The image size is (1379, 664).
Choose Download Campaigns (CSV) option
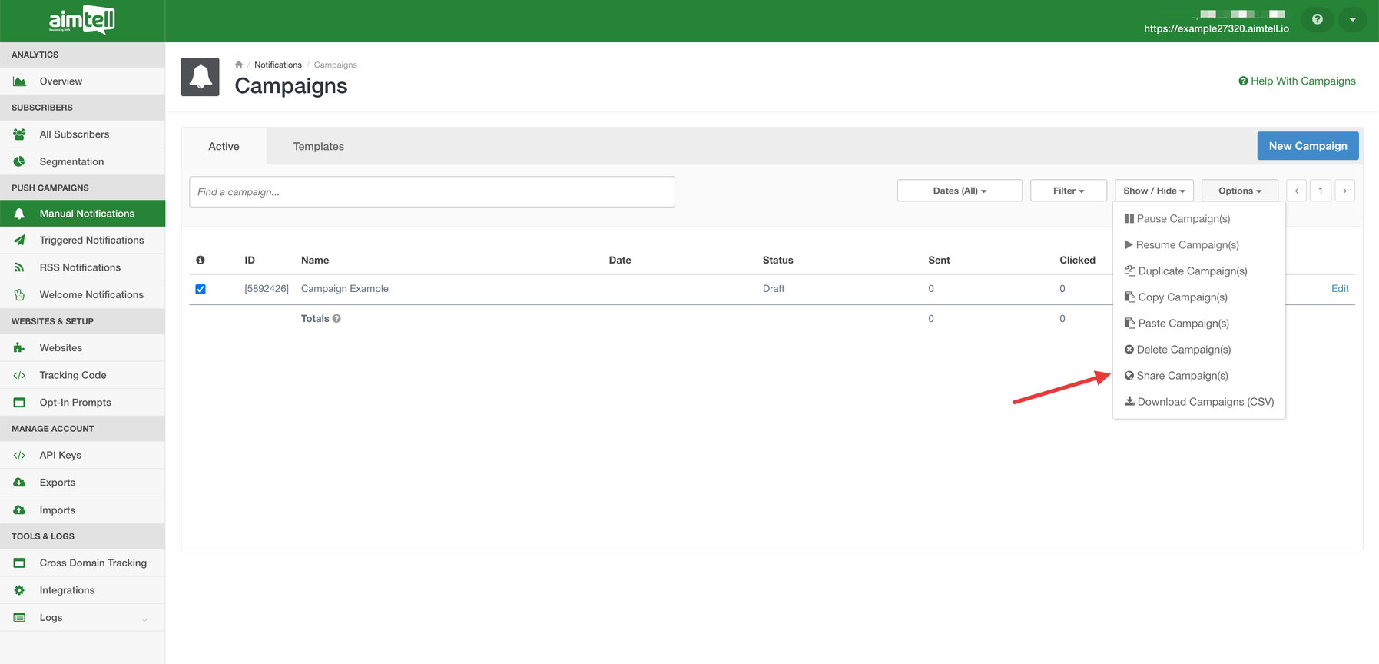[1205, 402]
